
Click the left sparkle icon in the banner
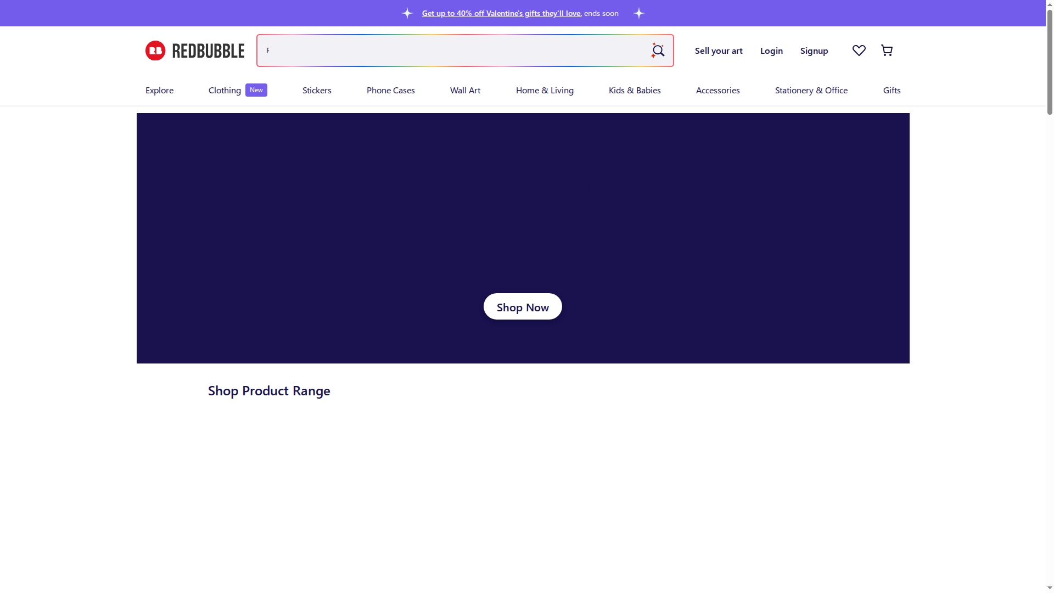click(x=407, y=13)
